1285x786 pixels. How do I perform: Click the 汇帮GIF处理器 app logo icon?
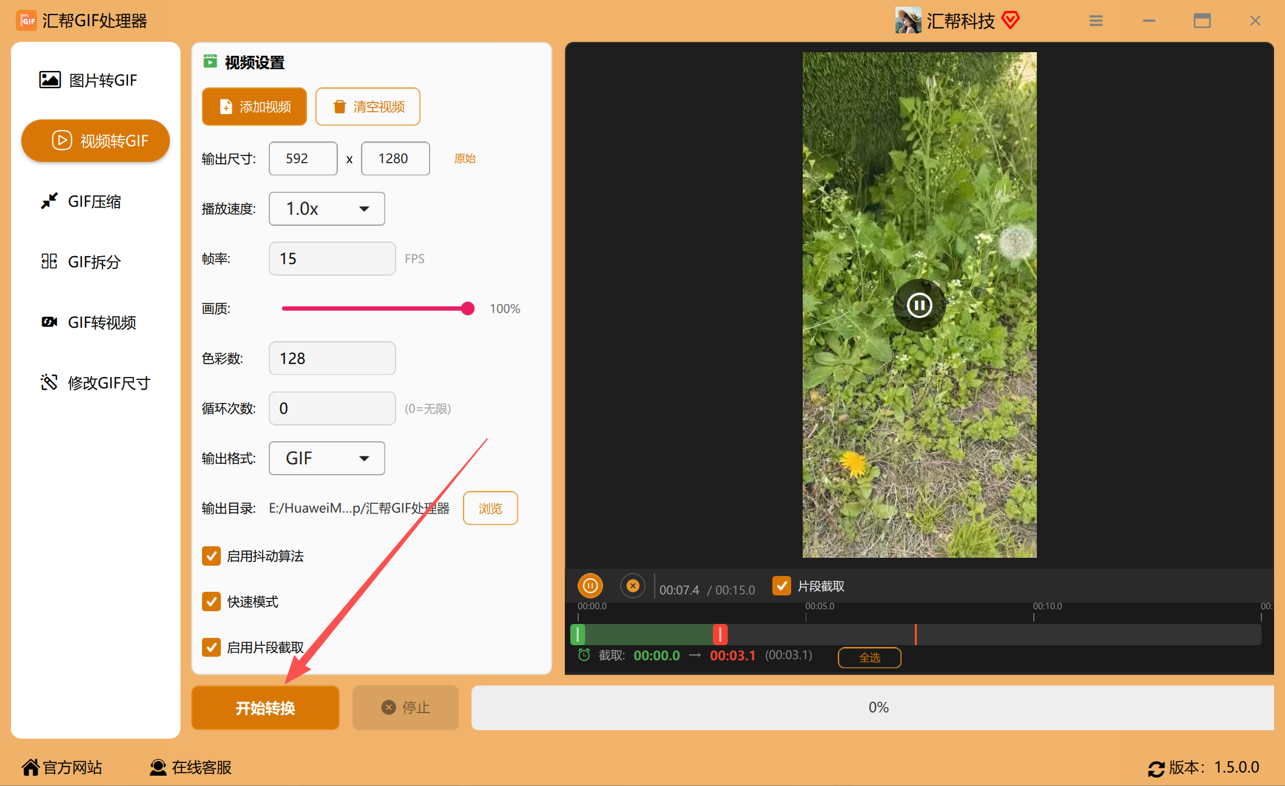click(27, 21)
